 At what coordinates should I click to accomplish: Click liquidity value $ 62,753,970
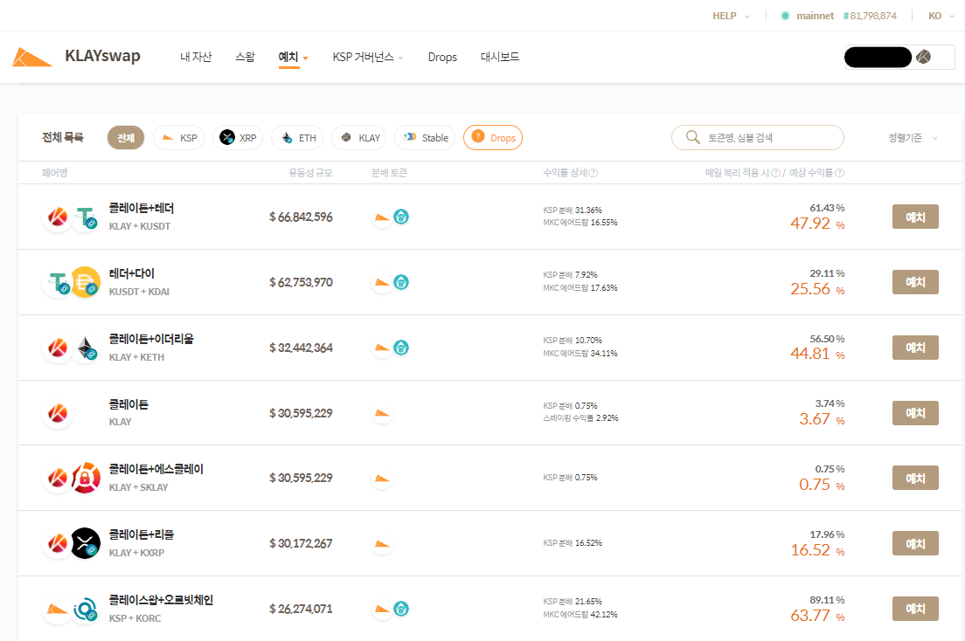[x=301, y=282]
